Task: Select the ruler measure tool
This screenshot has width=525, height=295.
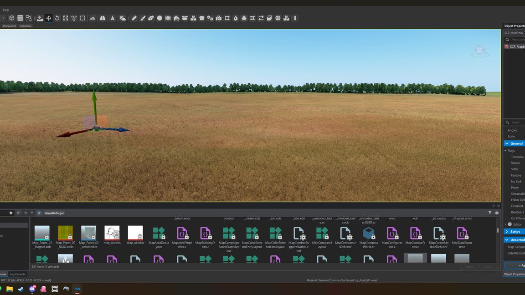Action: click(x=134, y=18)
